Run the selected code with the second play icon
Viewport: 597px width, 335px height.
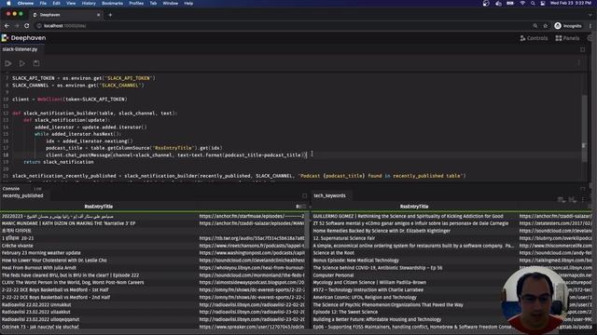click(22, 63)
